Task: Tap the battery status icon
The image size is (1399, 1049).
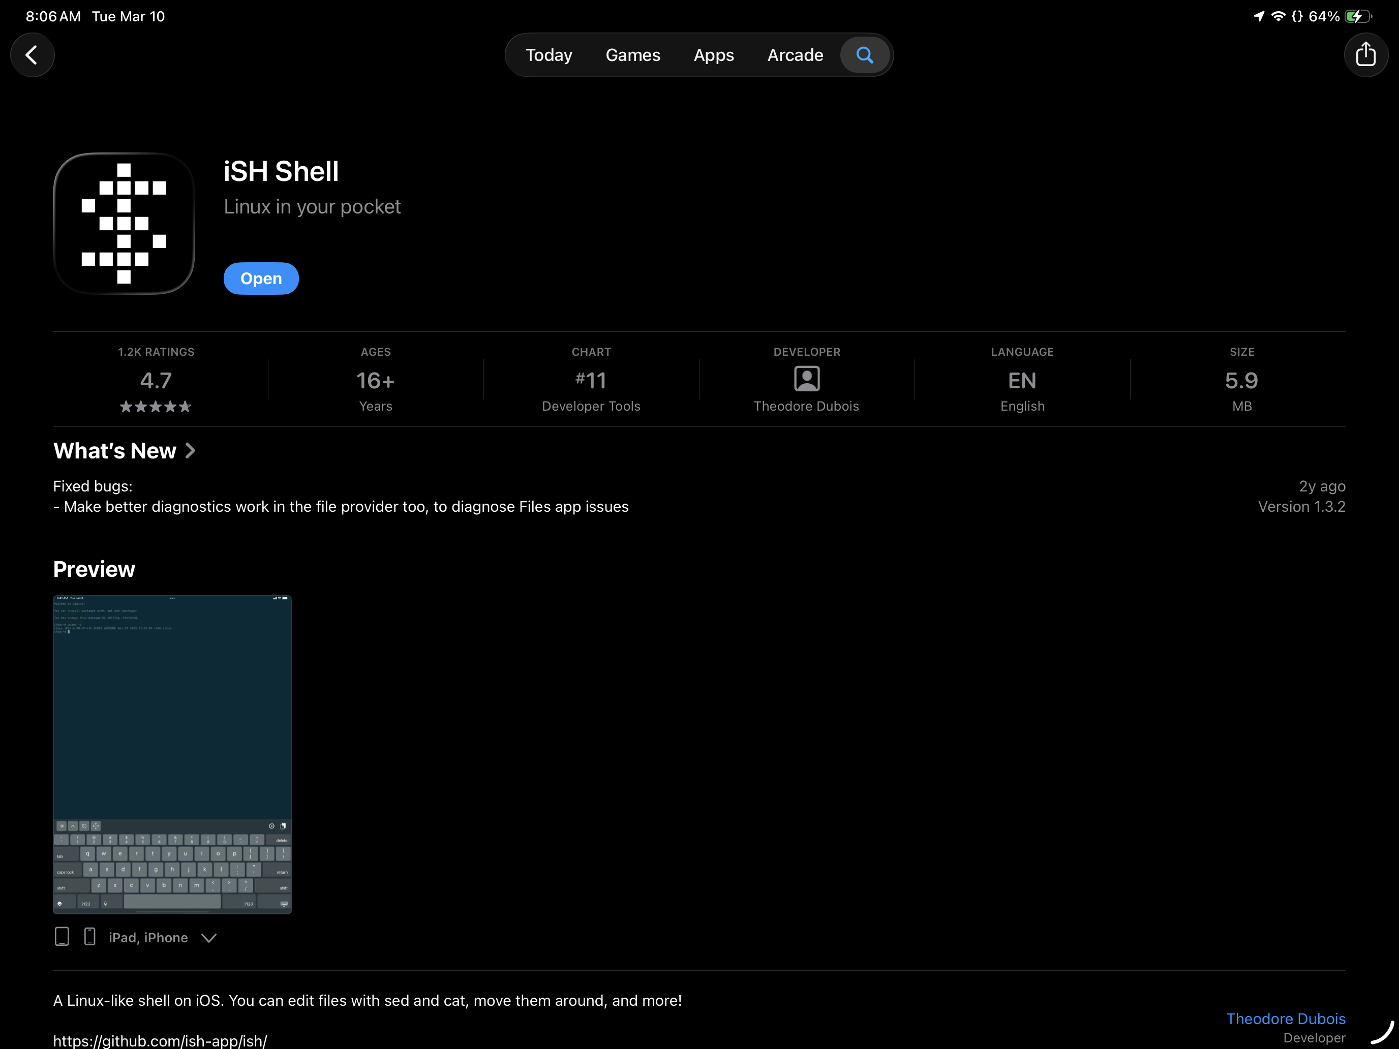Action: pyautogui.click(x=1358, y=16)
